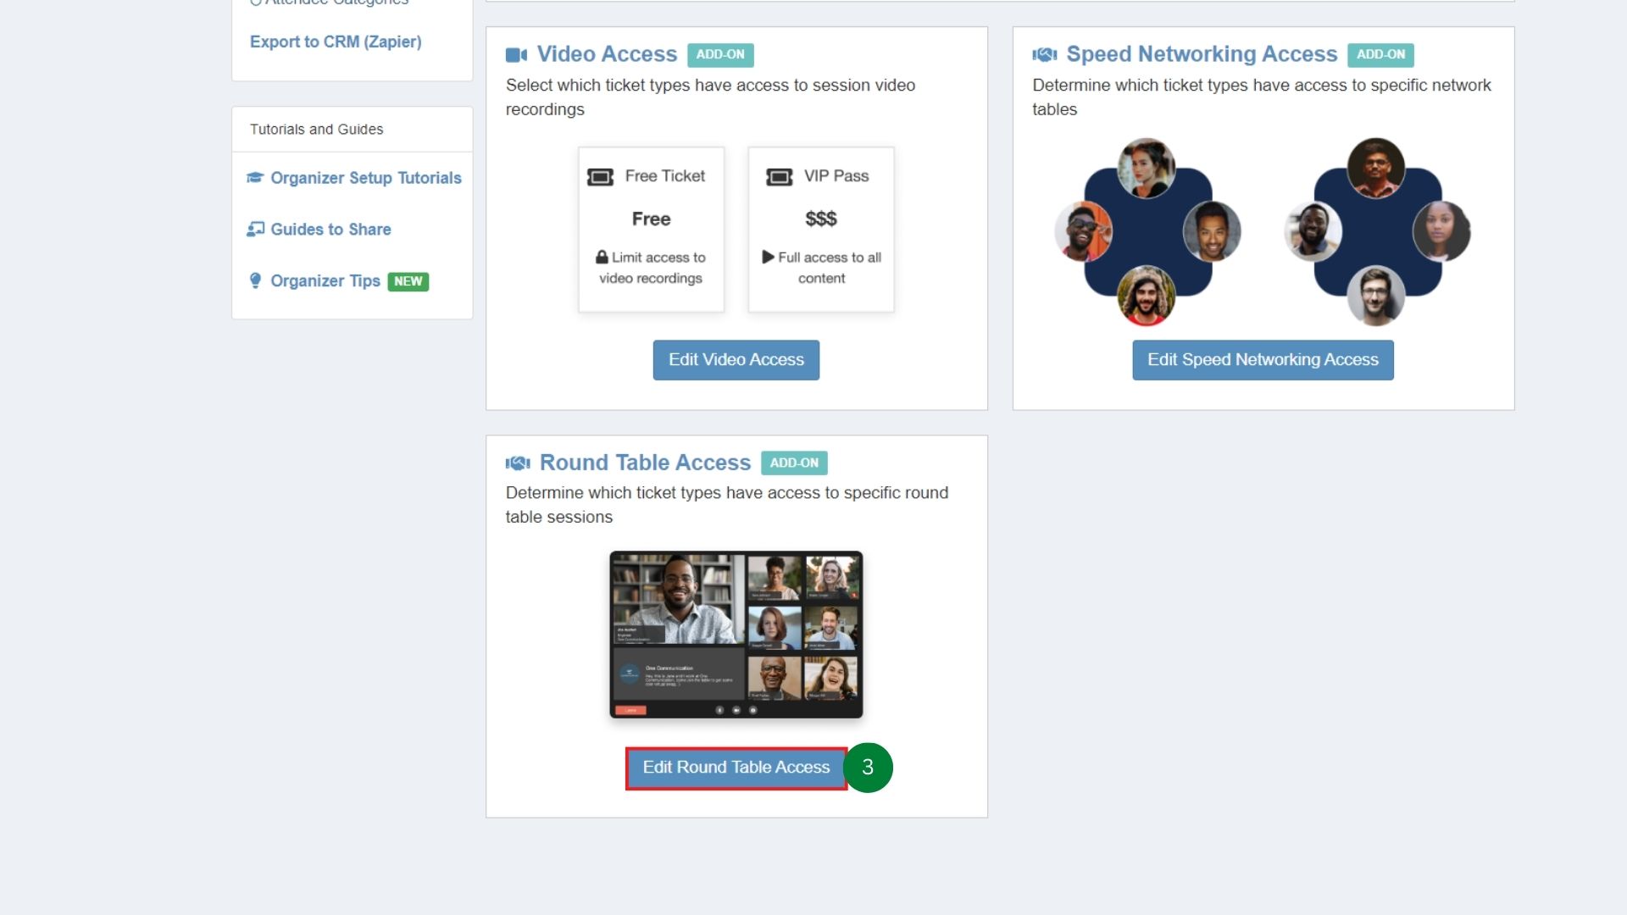Click the presenter icon beside Guides to Share
Image resolution: width=1627 pixels, height=915 pixels.
coord(255,230)
